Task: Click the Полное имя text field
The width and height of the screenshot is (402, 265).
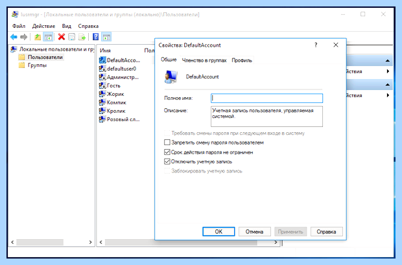Action: [x=266, y=98]
